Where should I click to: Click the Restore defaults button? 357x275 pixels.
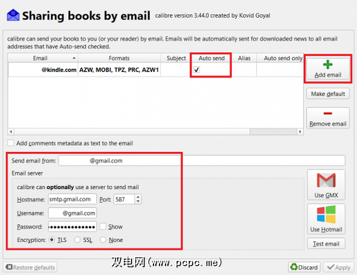(30, 267)
